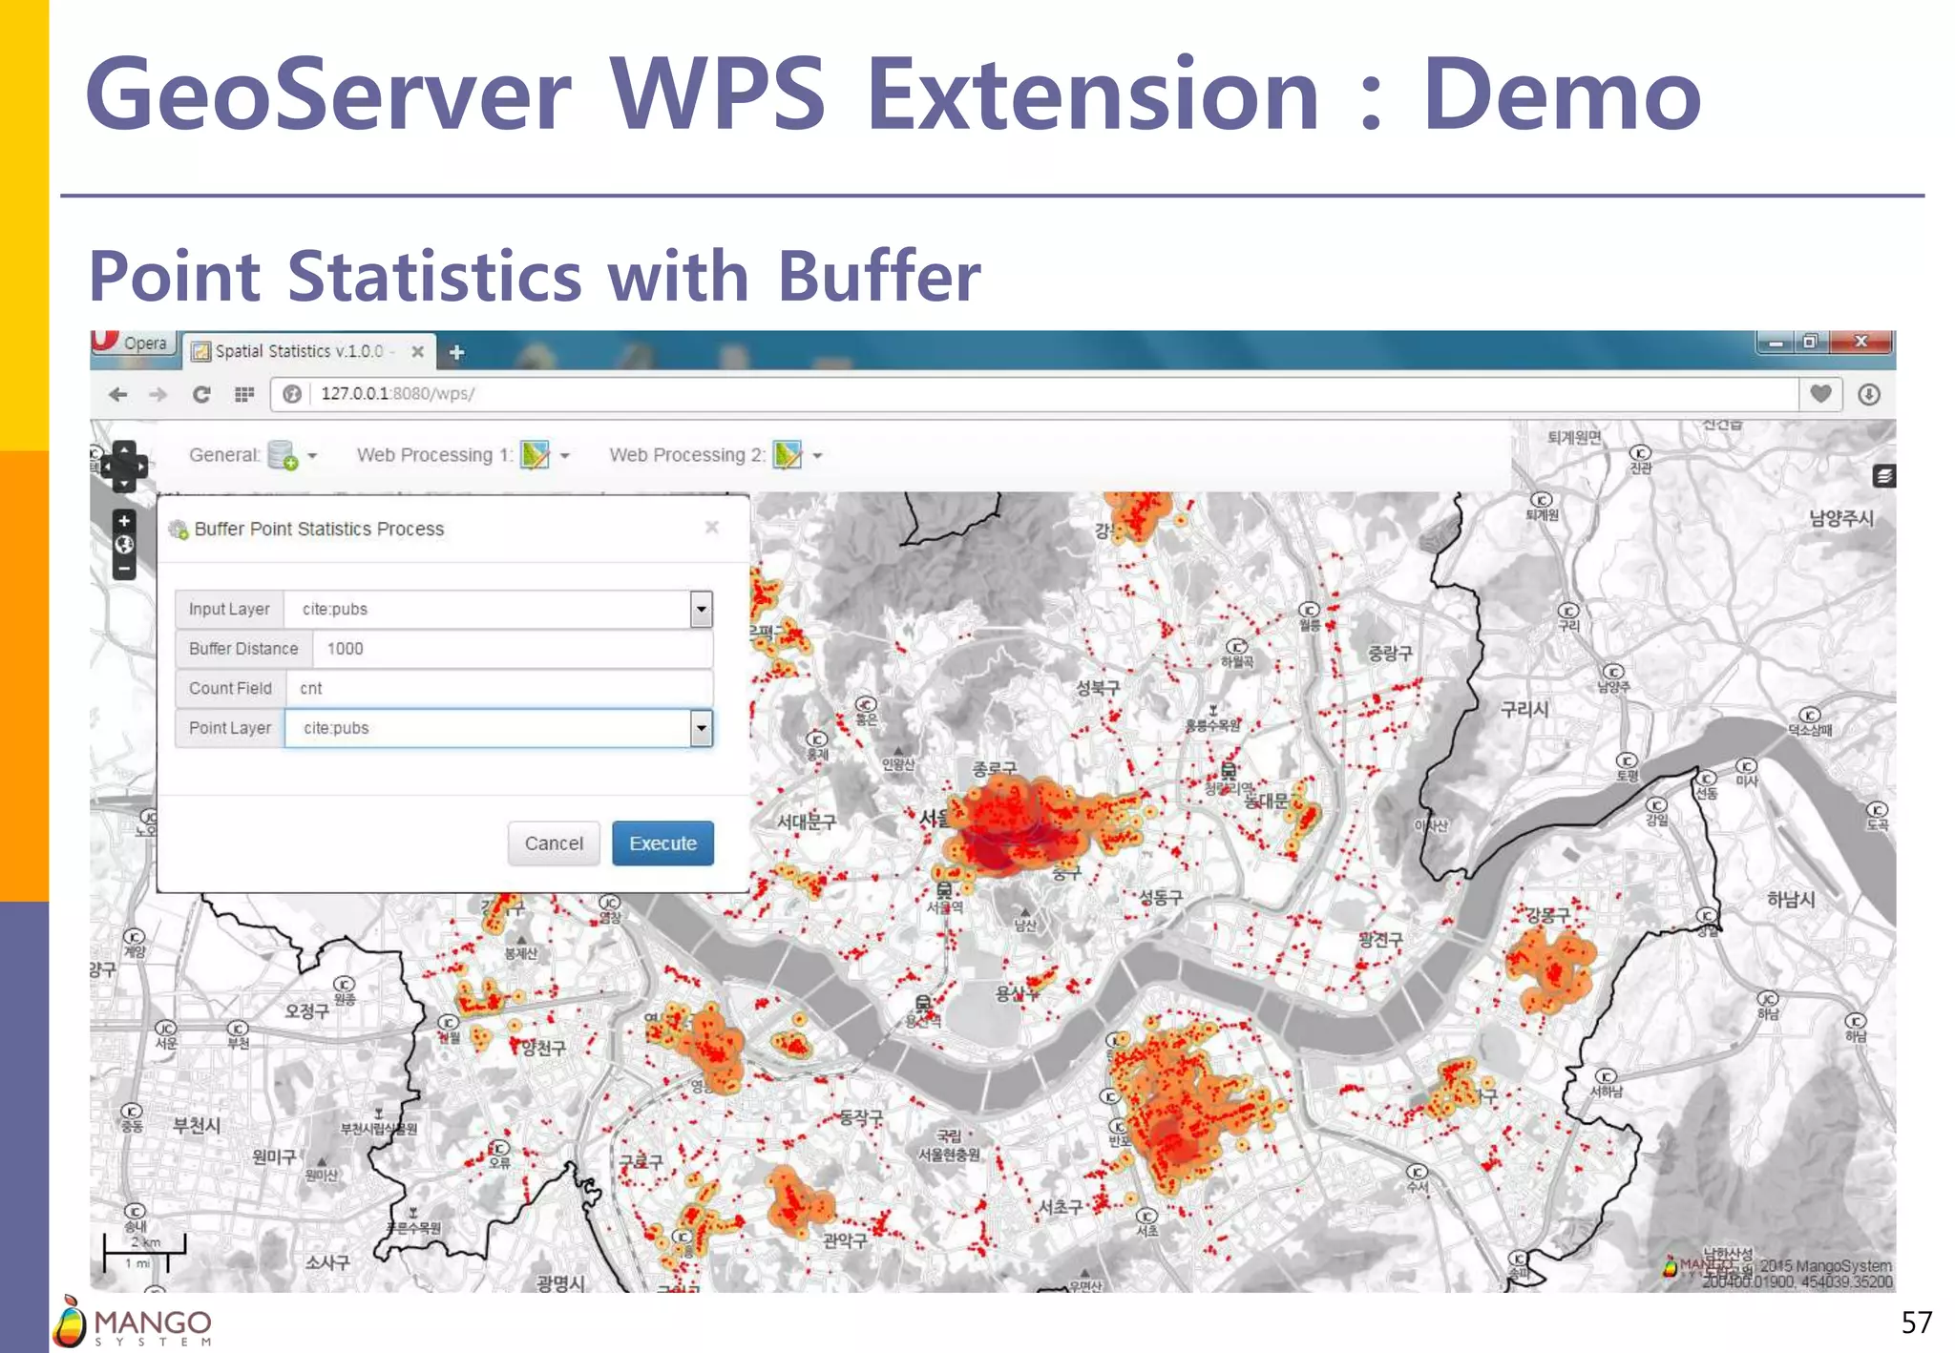Click the 부천시 label on map
This screenshot has width=1955, height=1353.
(x=197, y=1126)
